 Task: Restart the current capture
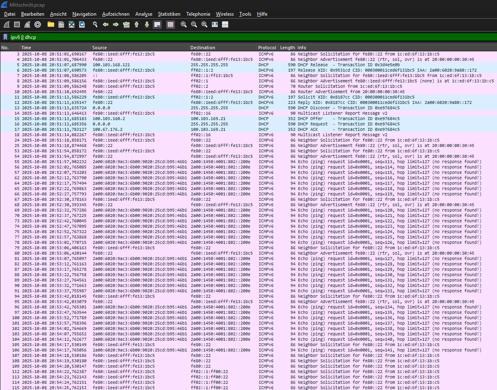click(x=27, y=24)
